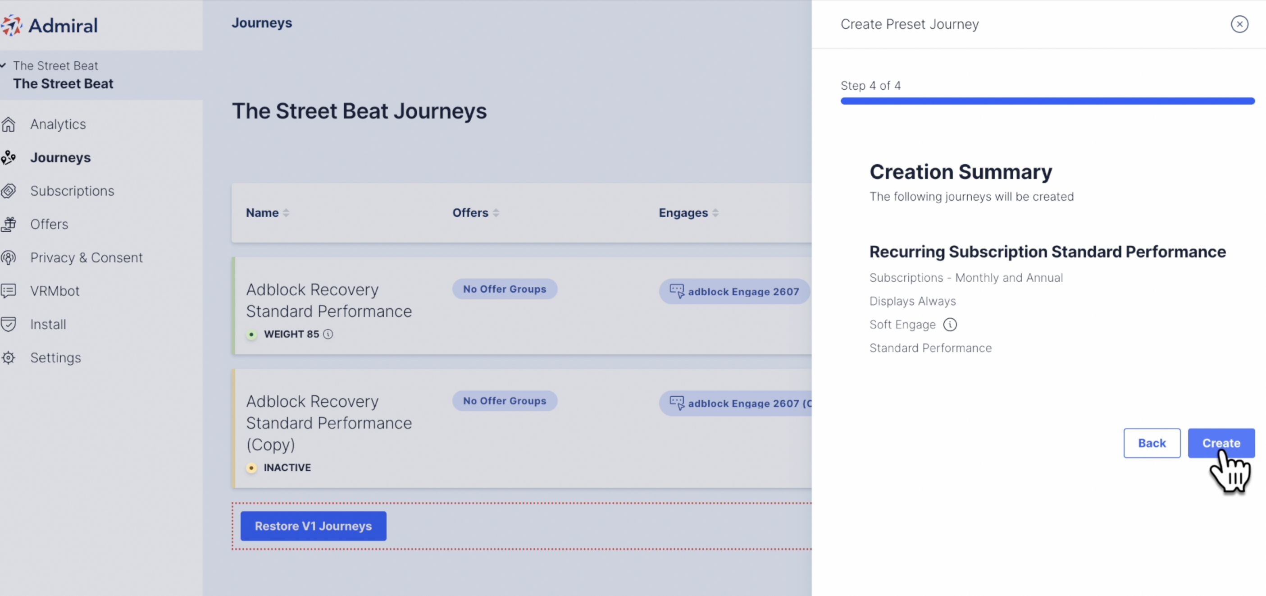Click the Back button

pos(1152,443)
